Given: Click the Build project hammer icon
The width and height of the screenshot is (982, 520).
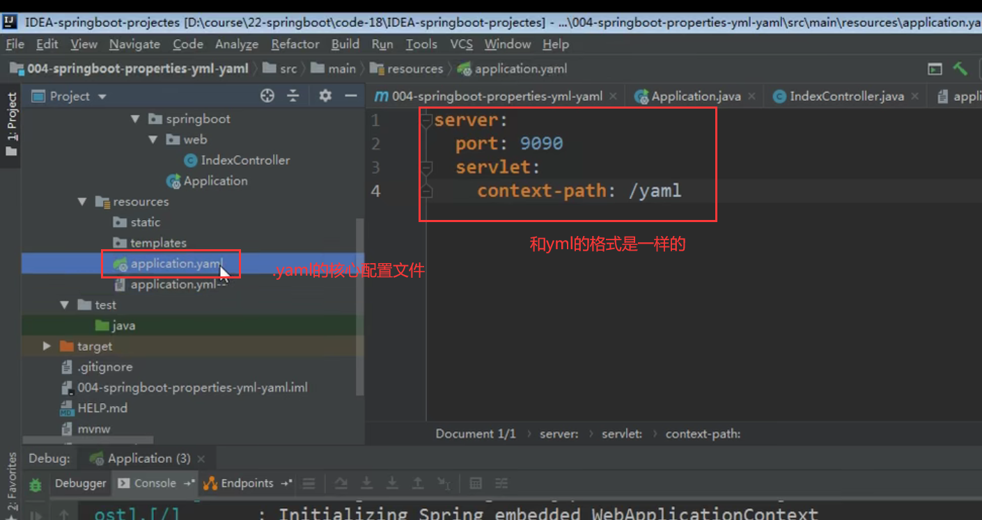Looking at the screenshot, I should point(960,68).
